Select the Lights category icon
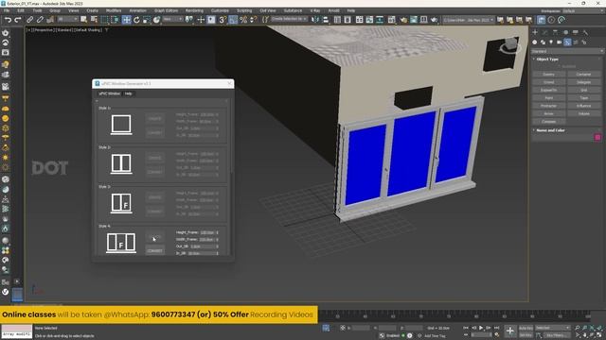The height and width of the screenshot is (340, 606). tap(551, 42)
